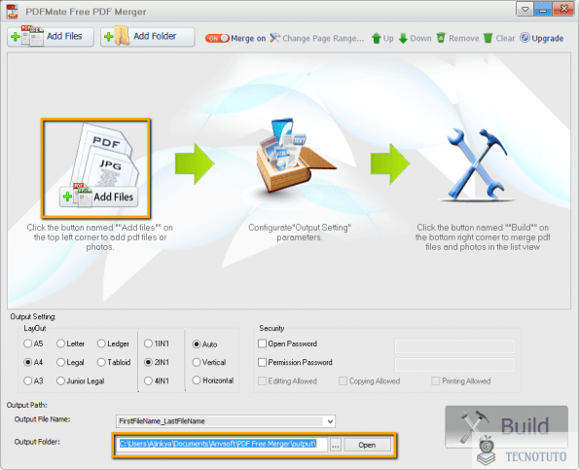Check the Editing Allowed option

pos(262,380)
